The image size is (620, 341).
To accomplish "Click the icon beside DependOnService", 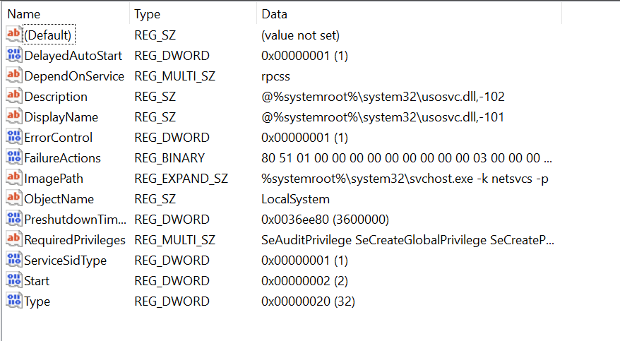I will pos(13,76).
